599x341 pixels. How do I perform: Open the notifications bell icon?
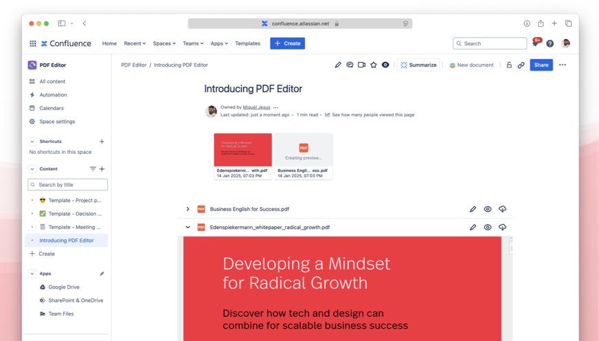pos(535,43)
